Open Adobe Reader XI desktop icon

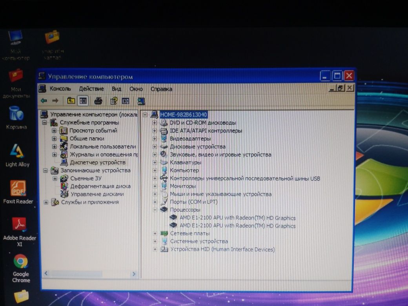pyautogui.click(x=20, y=232)
